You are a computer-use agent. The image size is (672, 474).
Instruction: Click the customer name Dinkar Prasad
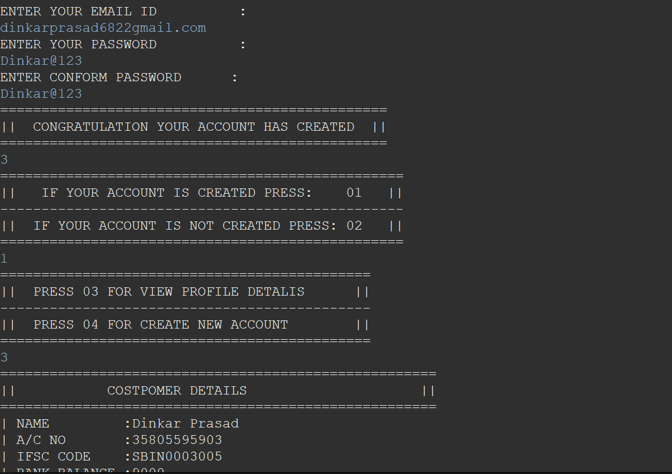tap(185, 424)
